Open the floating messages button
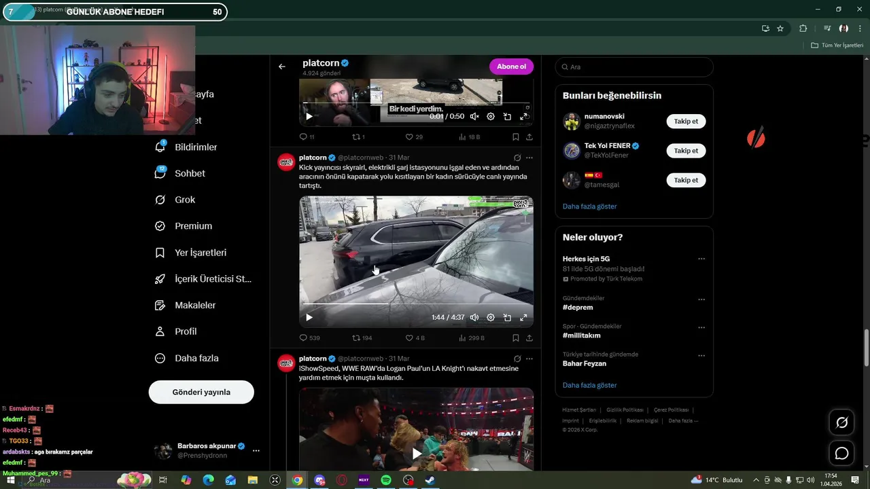This screenshot has height=489, width=870. pyautogui.click(x=841, y=453)
